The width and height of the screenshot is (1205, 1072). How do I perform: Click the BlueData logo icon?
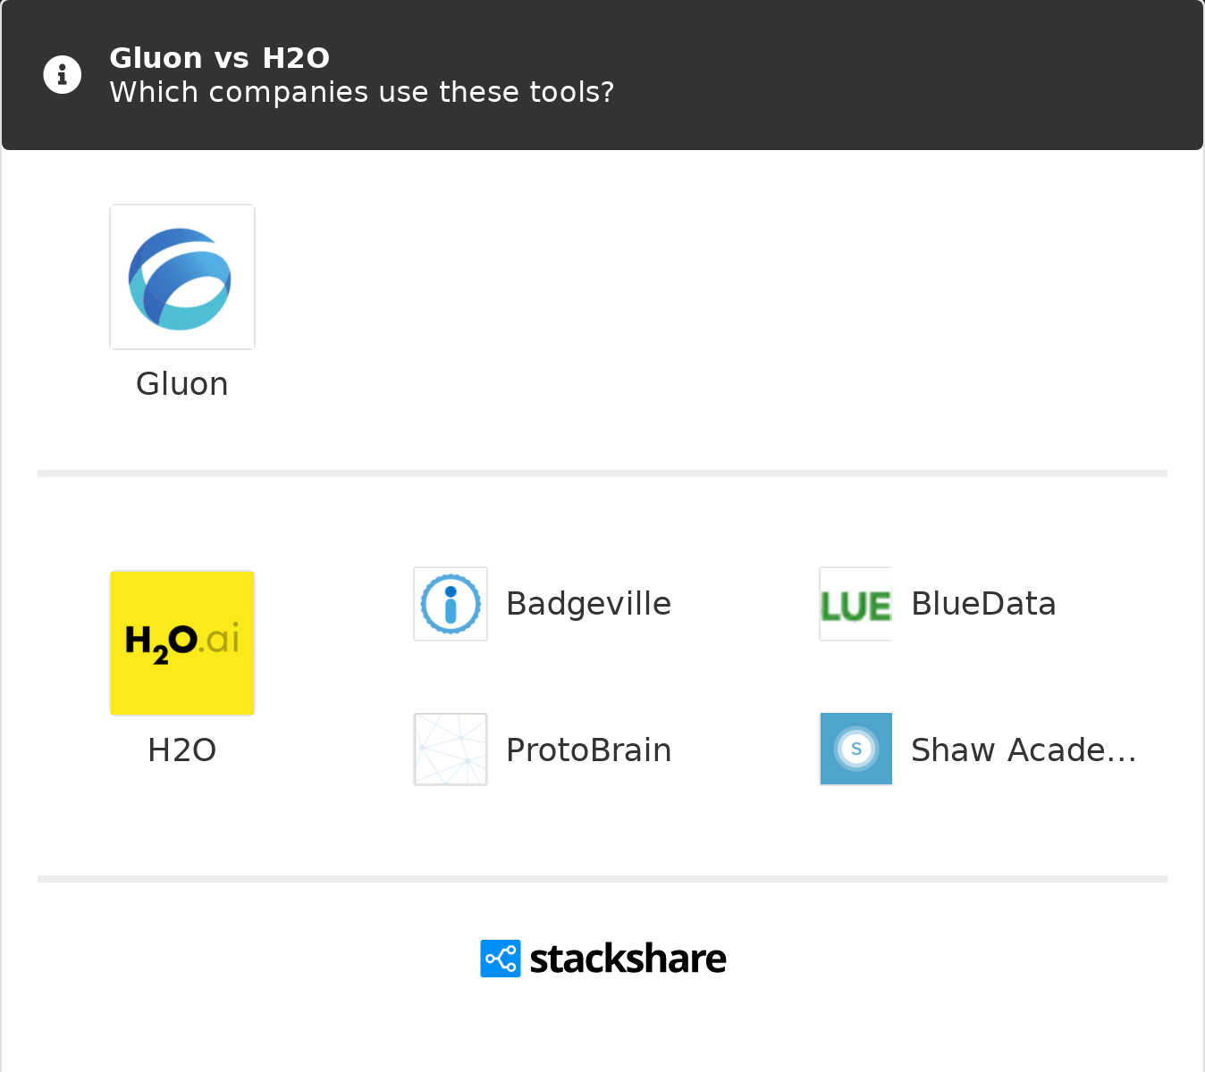coord(855,604)
